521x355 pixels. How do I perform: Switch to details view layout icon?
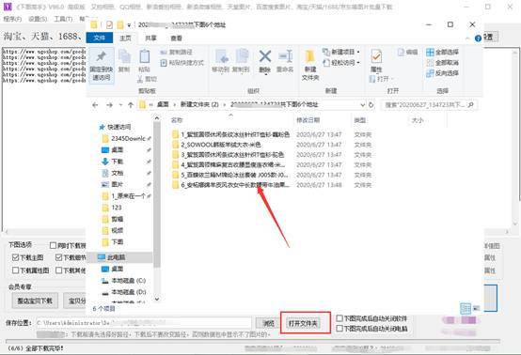click(x=466, y=309)
